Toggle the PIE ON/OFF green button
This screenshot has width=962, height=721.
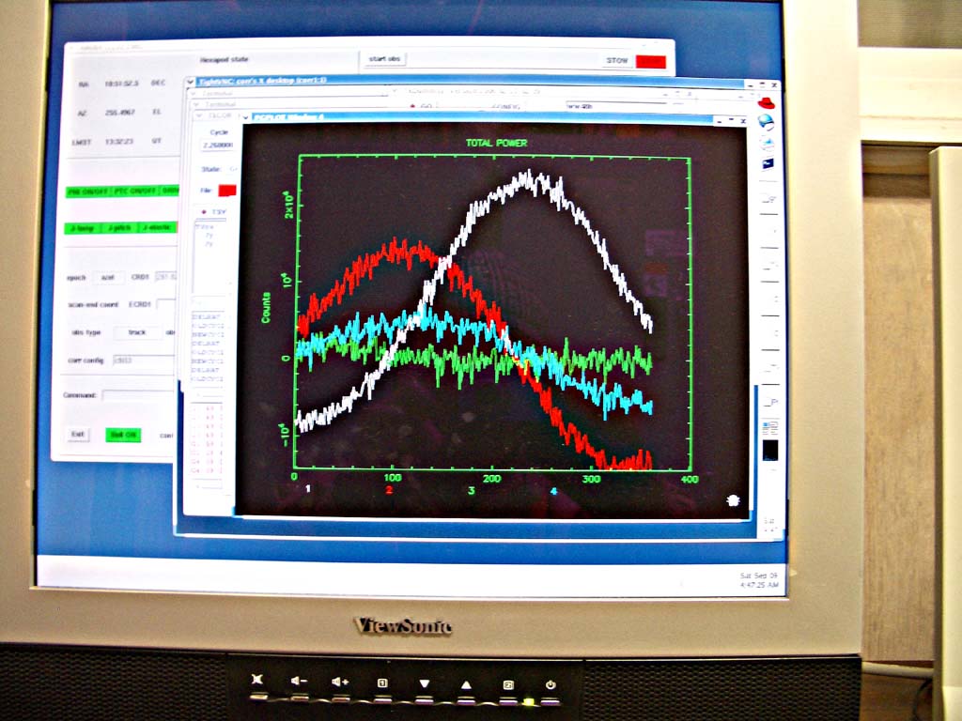click(87, 192)
